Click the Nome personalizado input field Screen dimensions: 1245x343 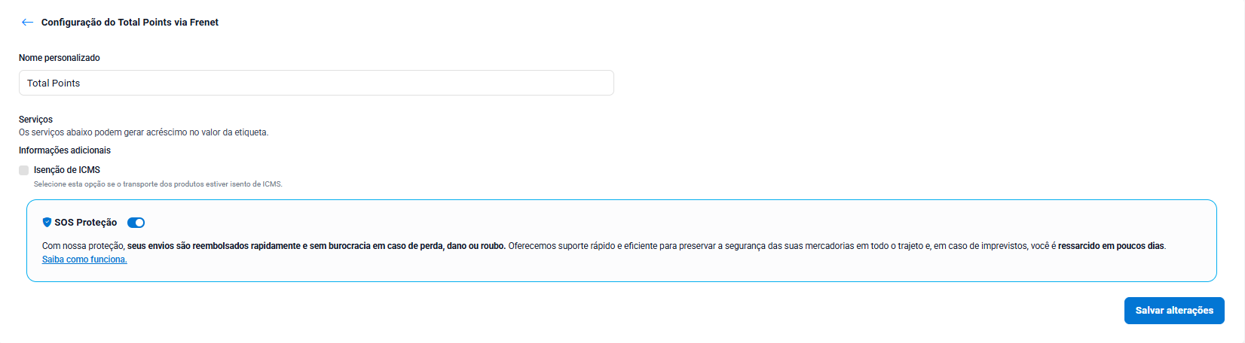pyautogui.click(x=317, y=83)
